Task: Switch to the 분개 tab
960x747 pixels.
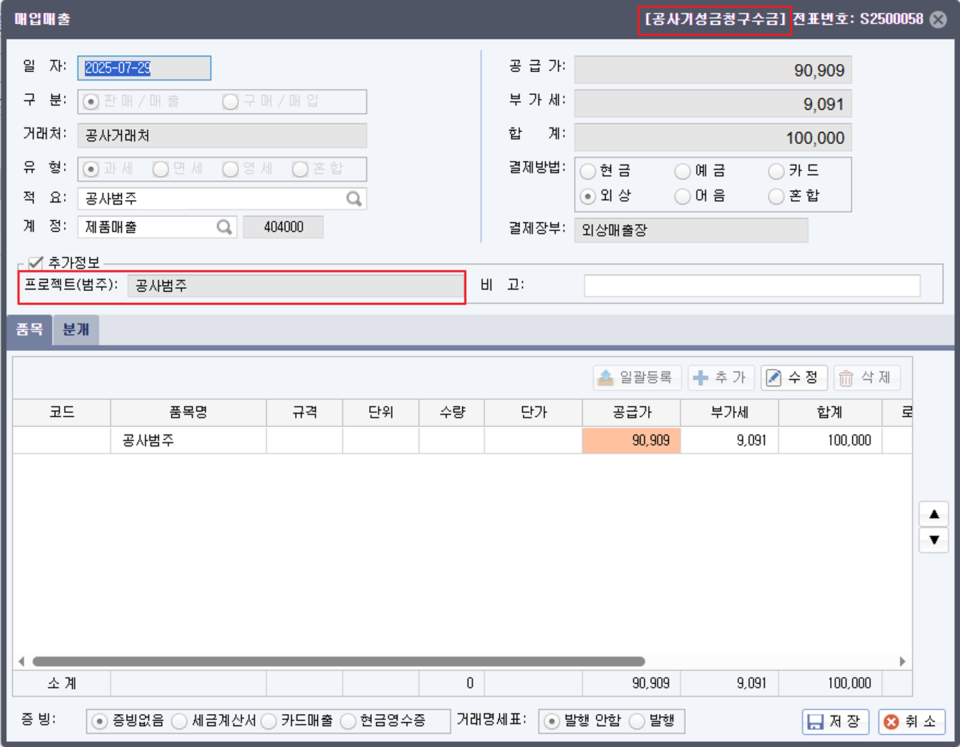Action: pyautogui.click(x=75, y=329)
